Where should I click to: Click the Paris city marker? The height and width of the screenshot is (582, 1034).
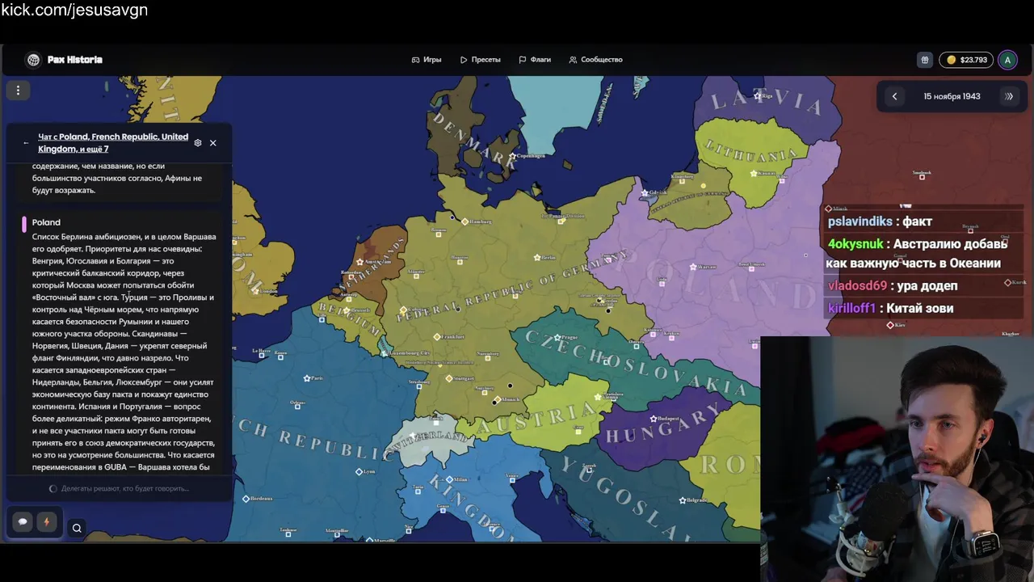pos(307,378)
